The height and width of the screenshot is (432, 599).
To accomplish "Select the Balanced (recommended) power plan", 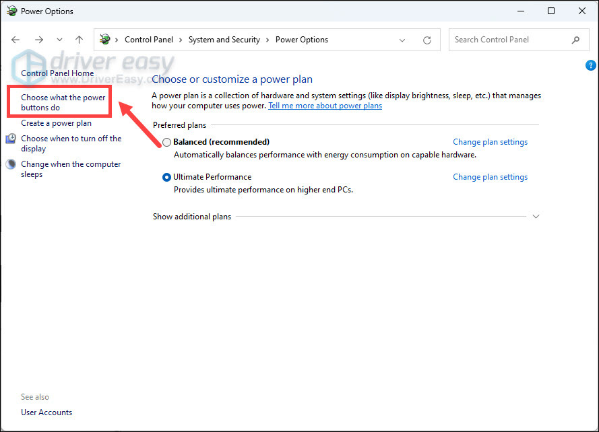I will click(166, 142).
